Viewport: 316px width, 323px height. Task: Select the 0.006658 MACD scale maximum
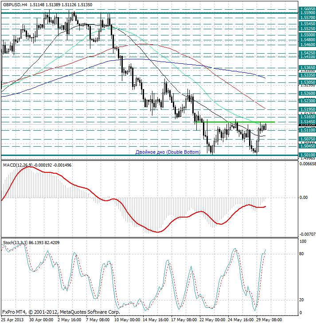307,164
